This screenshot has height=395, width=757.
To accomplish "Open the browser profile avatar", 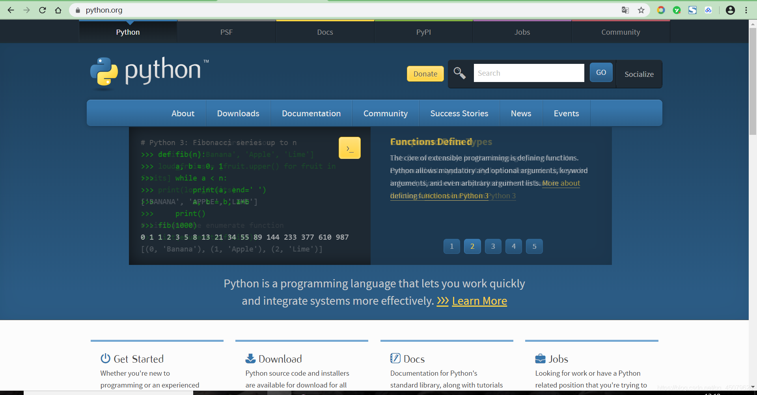I will 730,10.
